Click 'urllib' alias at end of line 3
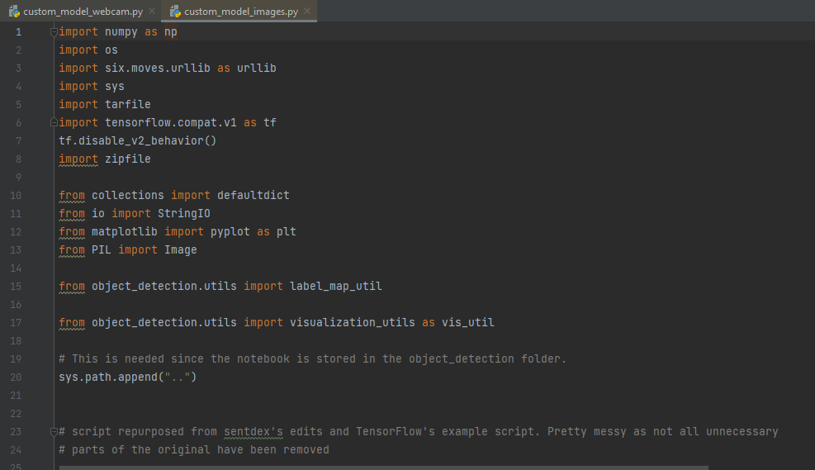Screen dimensions: 815x470 256,68
